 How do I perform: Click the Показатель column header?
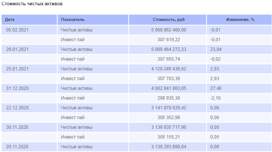pyautogui.click(x=93, y=19)
